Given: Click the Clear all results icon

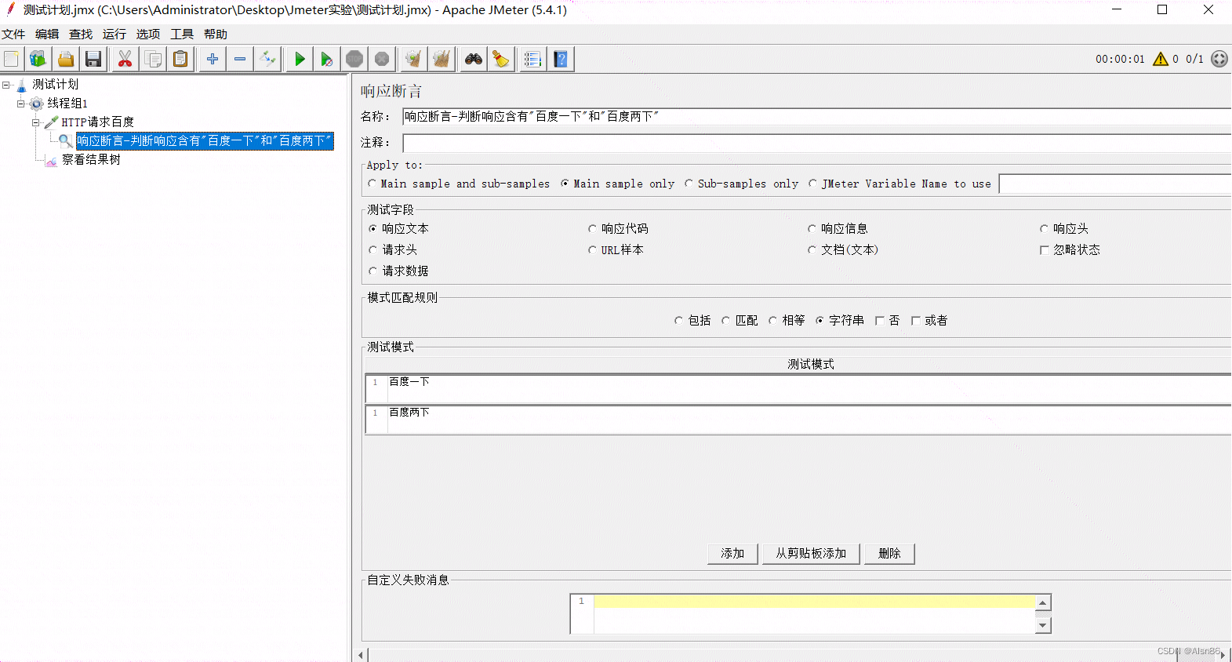Looking at the screenshot, I should 442,59.
